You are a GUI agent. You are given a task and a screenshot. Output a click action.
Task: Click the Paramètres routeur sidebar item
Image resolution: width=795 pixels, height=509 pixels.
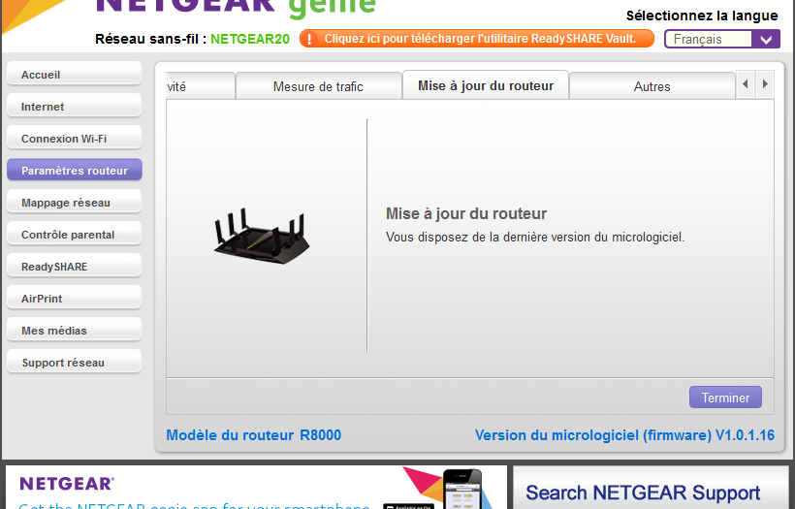[x=74, y=171]
